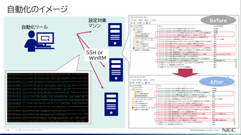Click the blue Help icon in the Before window toolbar
This screenshot has width=241, height=135.
click(x=147, y=23)
